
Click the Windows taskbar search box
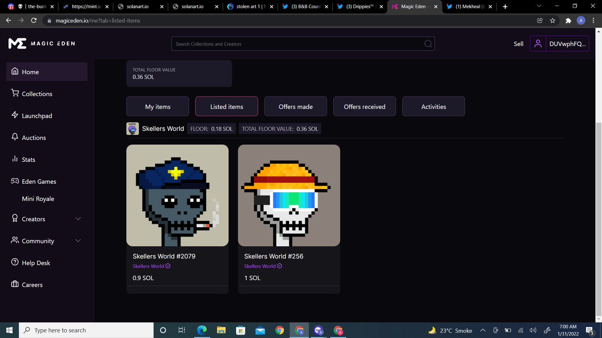tap(85, 330)
